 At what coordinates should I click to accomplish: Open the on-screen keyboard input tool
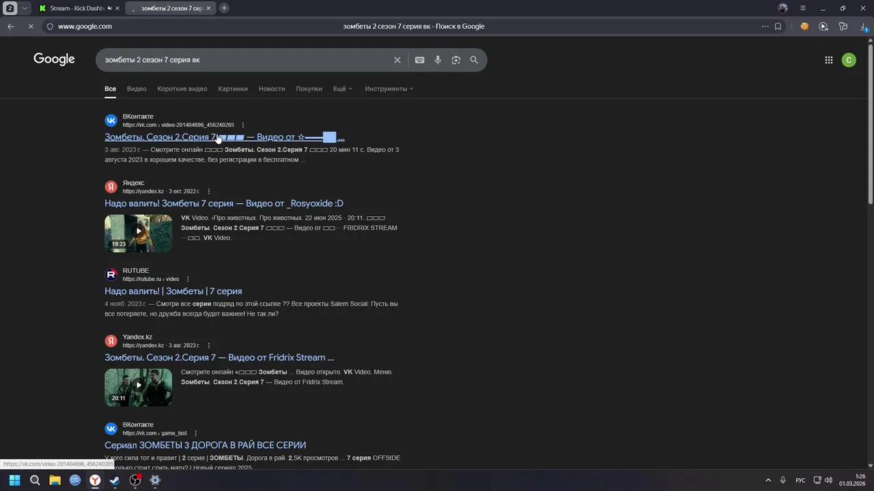(x=419, y=60)
